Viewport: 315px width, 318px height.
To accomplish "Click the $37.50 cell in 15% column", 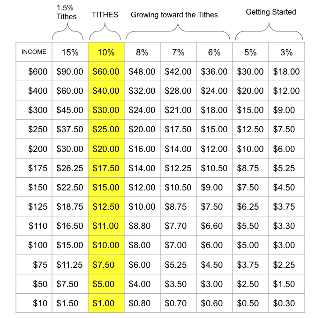I will [70, 129].
